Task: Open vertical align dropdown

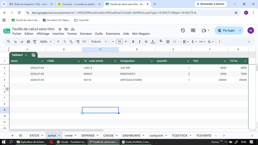Action: [194, 41]
